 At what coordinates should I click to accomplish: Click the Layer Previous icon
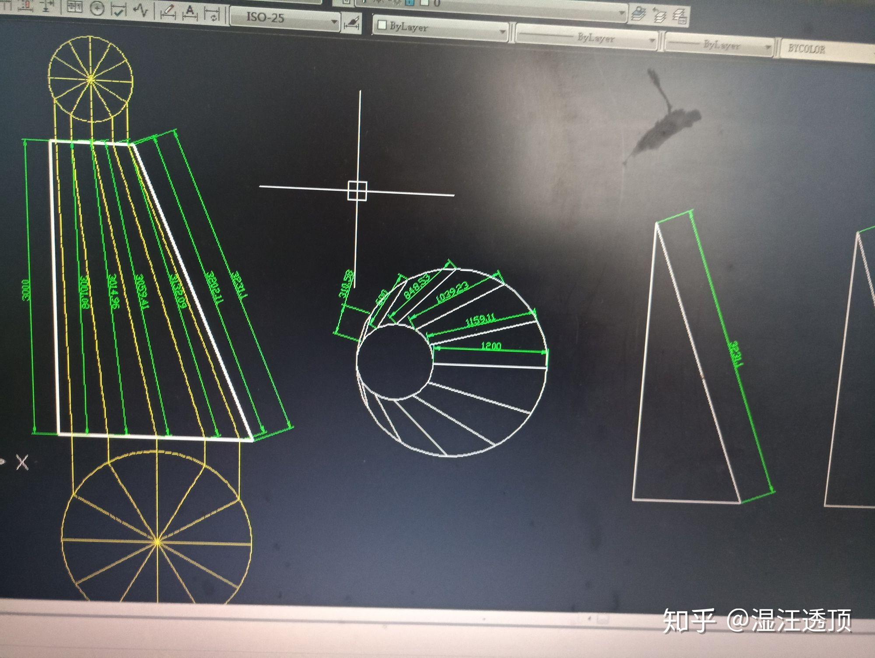click(x=660, y=16)
